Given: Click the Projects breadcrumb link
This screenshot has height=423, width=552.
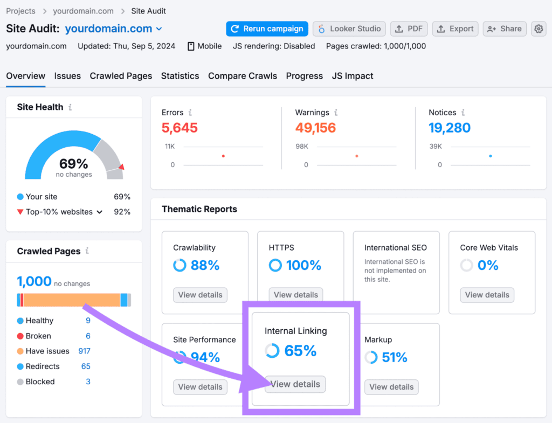Looking at the screenshot, I should click(20, 11).
